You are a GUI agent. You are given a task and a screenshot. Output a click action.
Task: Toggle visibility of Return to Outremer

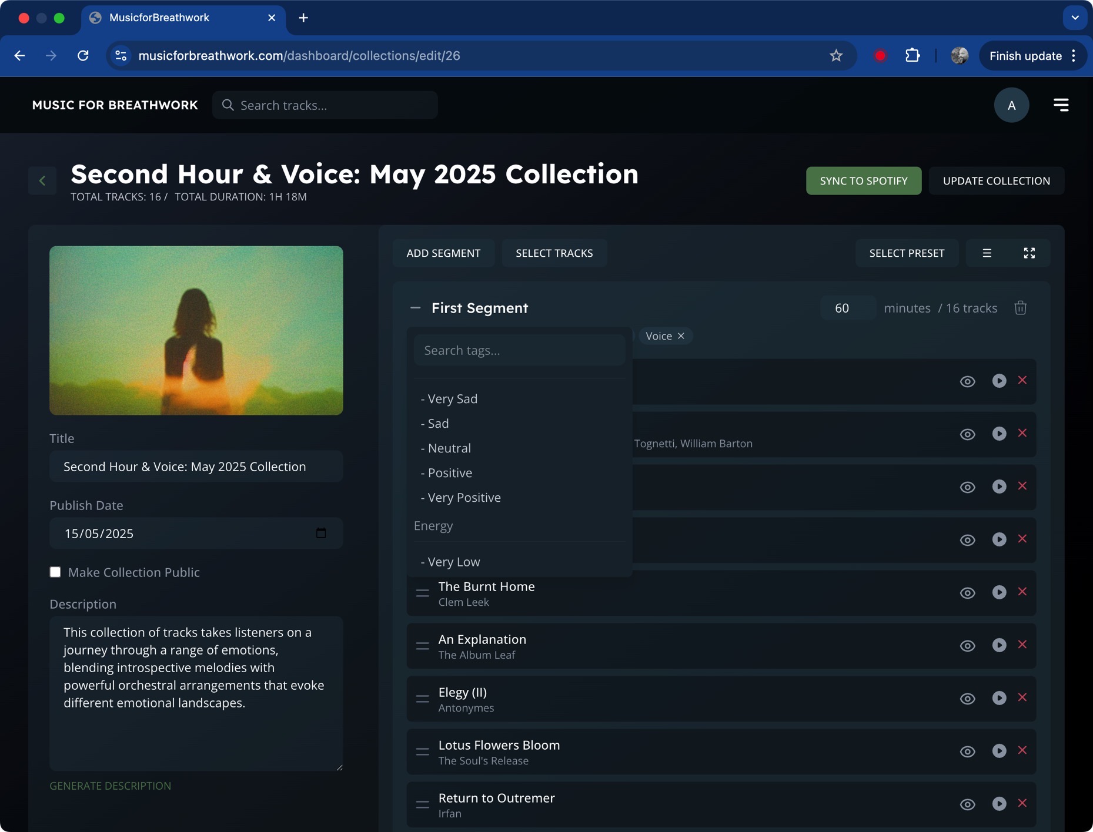(x=967, y=804)
